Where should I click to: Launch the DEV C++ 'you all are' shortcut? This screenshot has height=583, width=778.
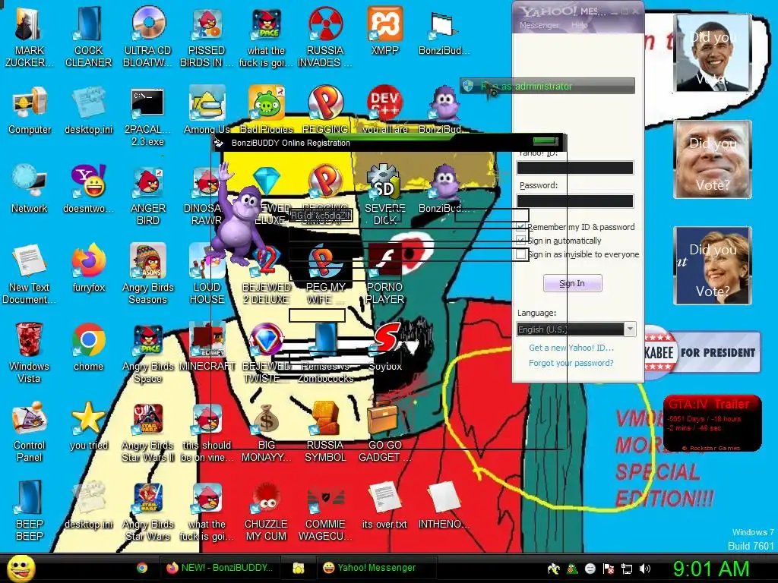[x=384, y=110]
